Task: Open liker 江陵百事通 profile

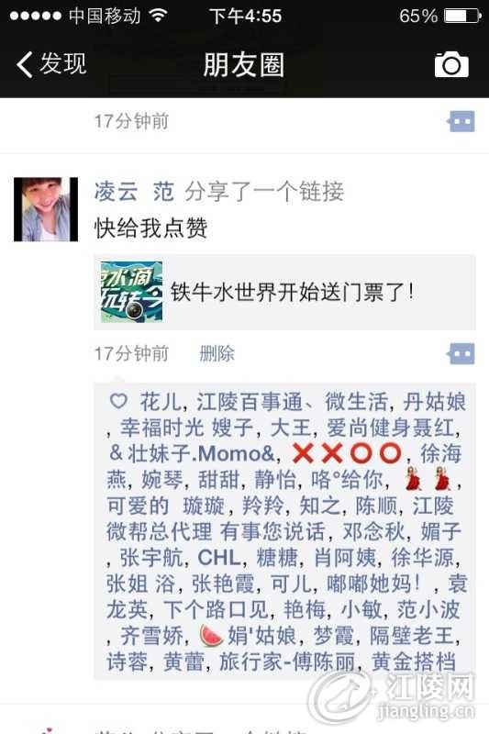Action: coord(249,402)
